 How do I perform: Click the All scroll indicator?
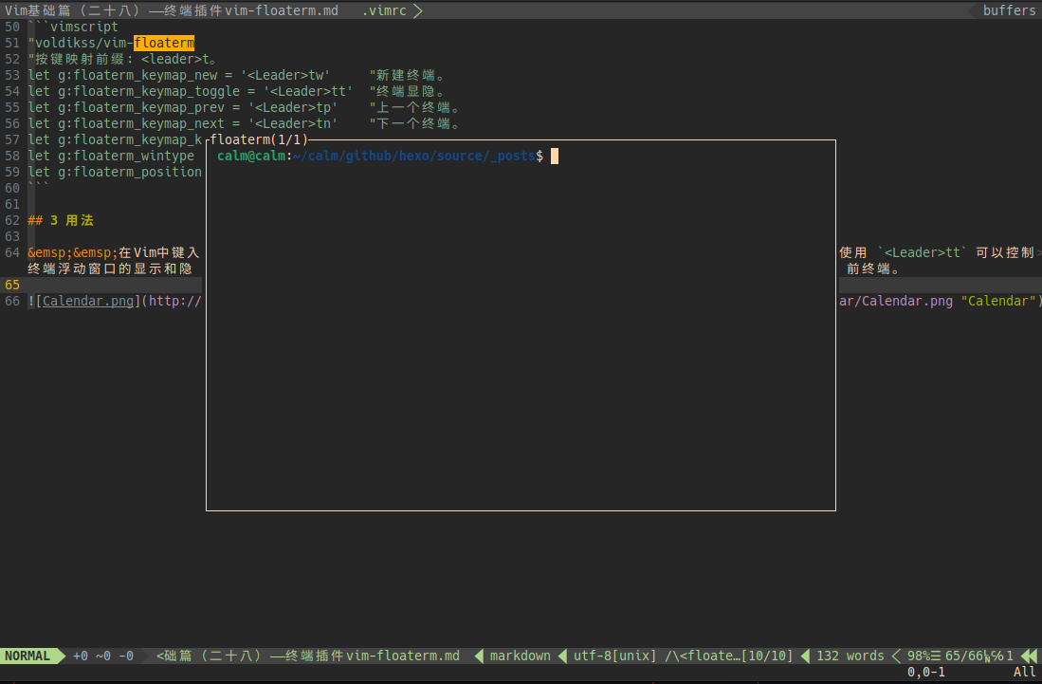tap(1025, 672)
